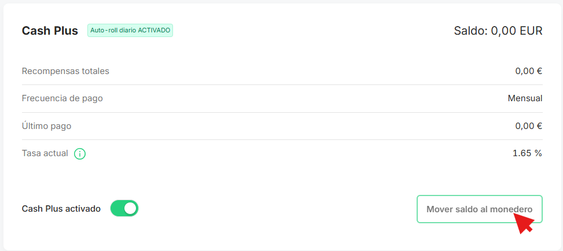Image resolution: width=563 pixels, height=251 pixels.
Task: Click the Mensual payment frequency value
Action: click(525, 98)
